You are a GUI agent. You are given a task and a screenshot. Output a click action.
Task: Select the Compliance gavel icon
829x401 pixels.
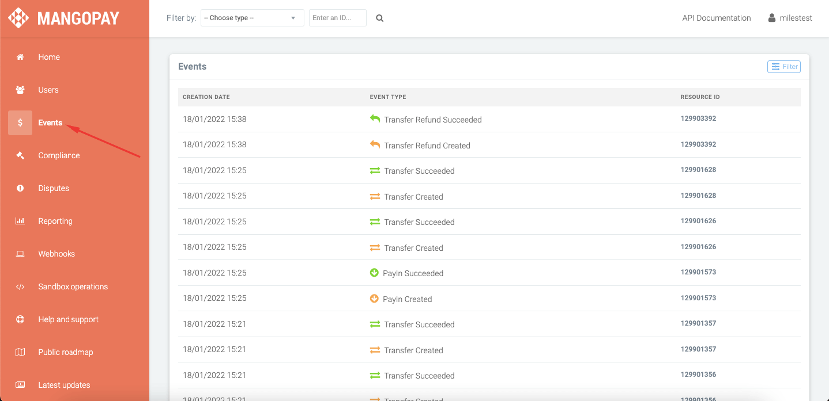20,155
